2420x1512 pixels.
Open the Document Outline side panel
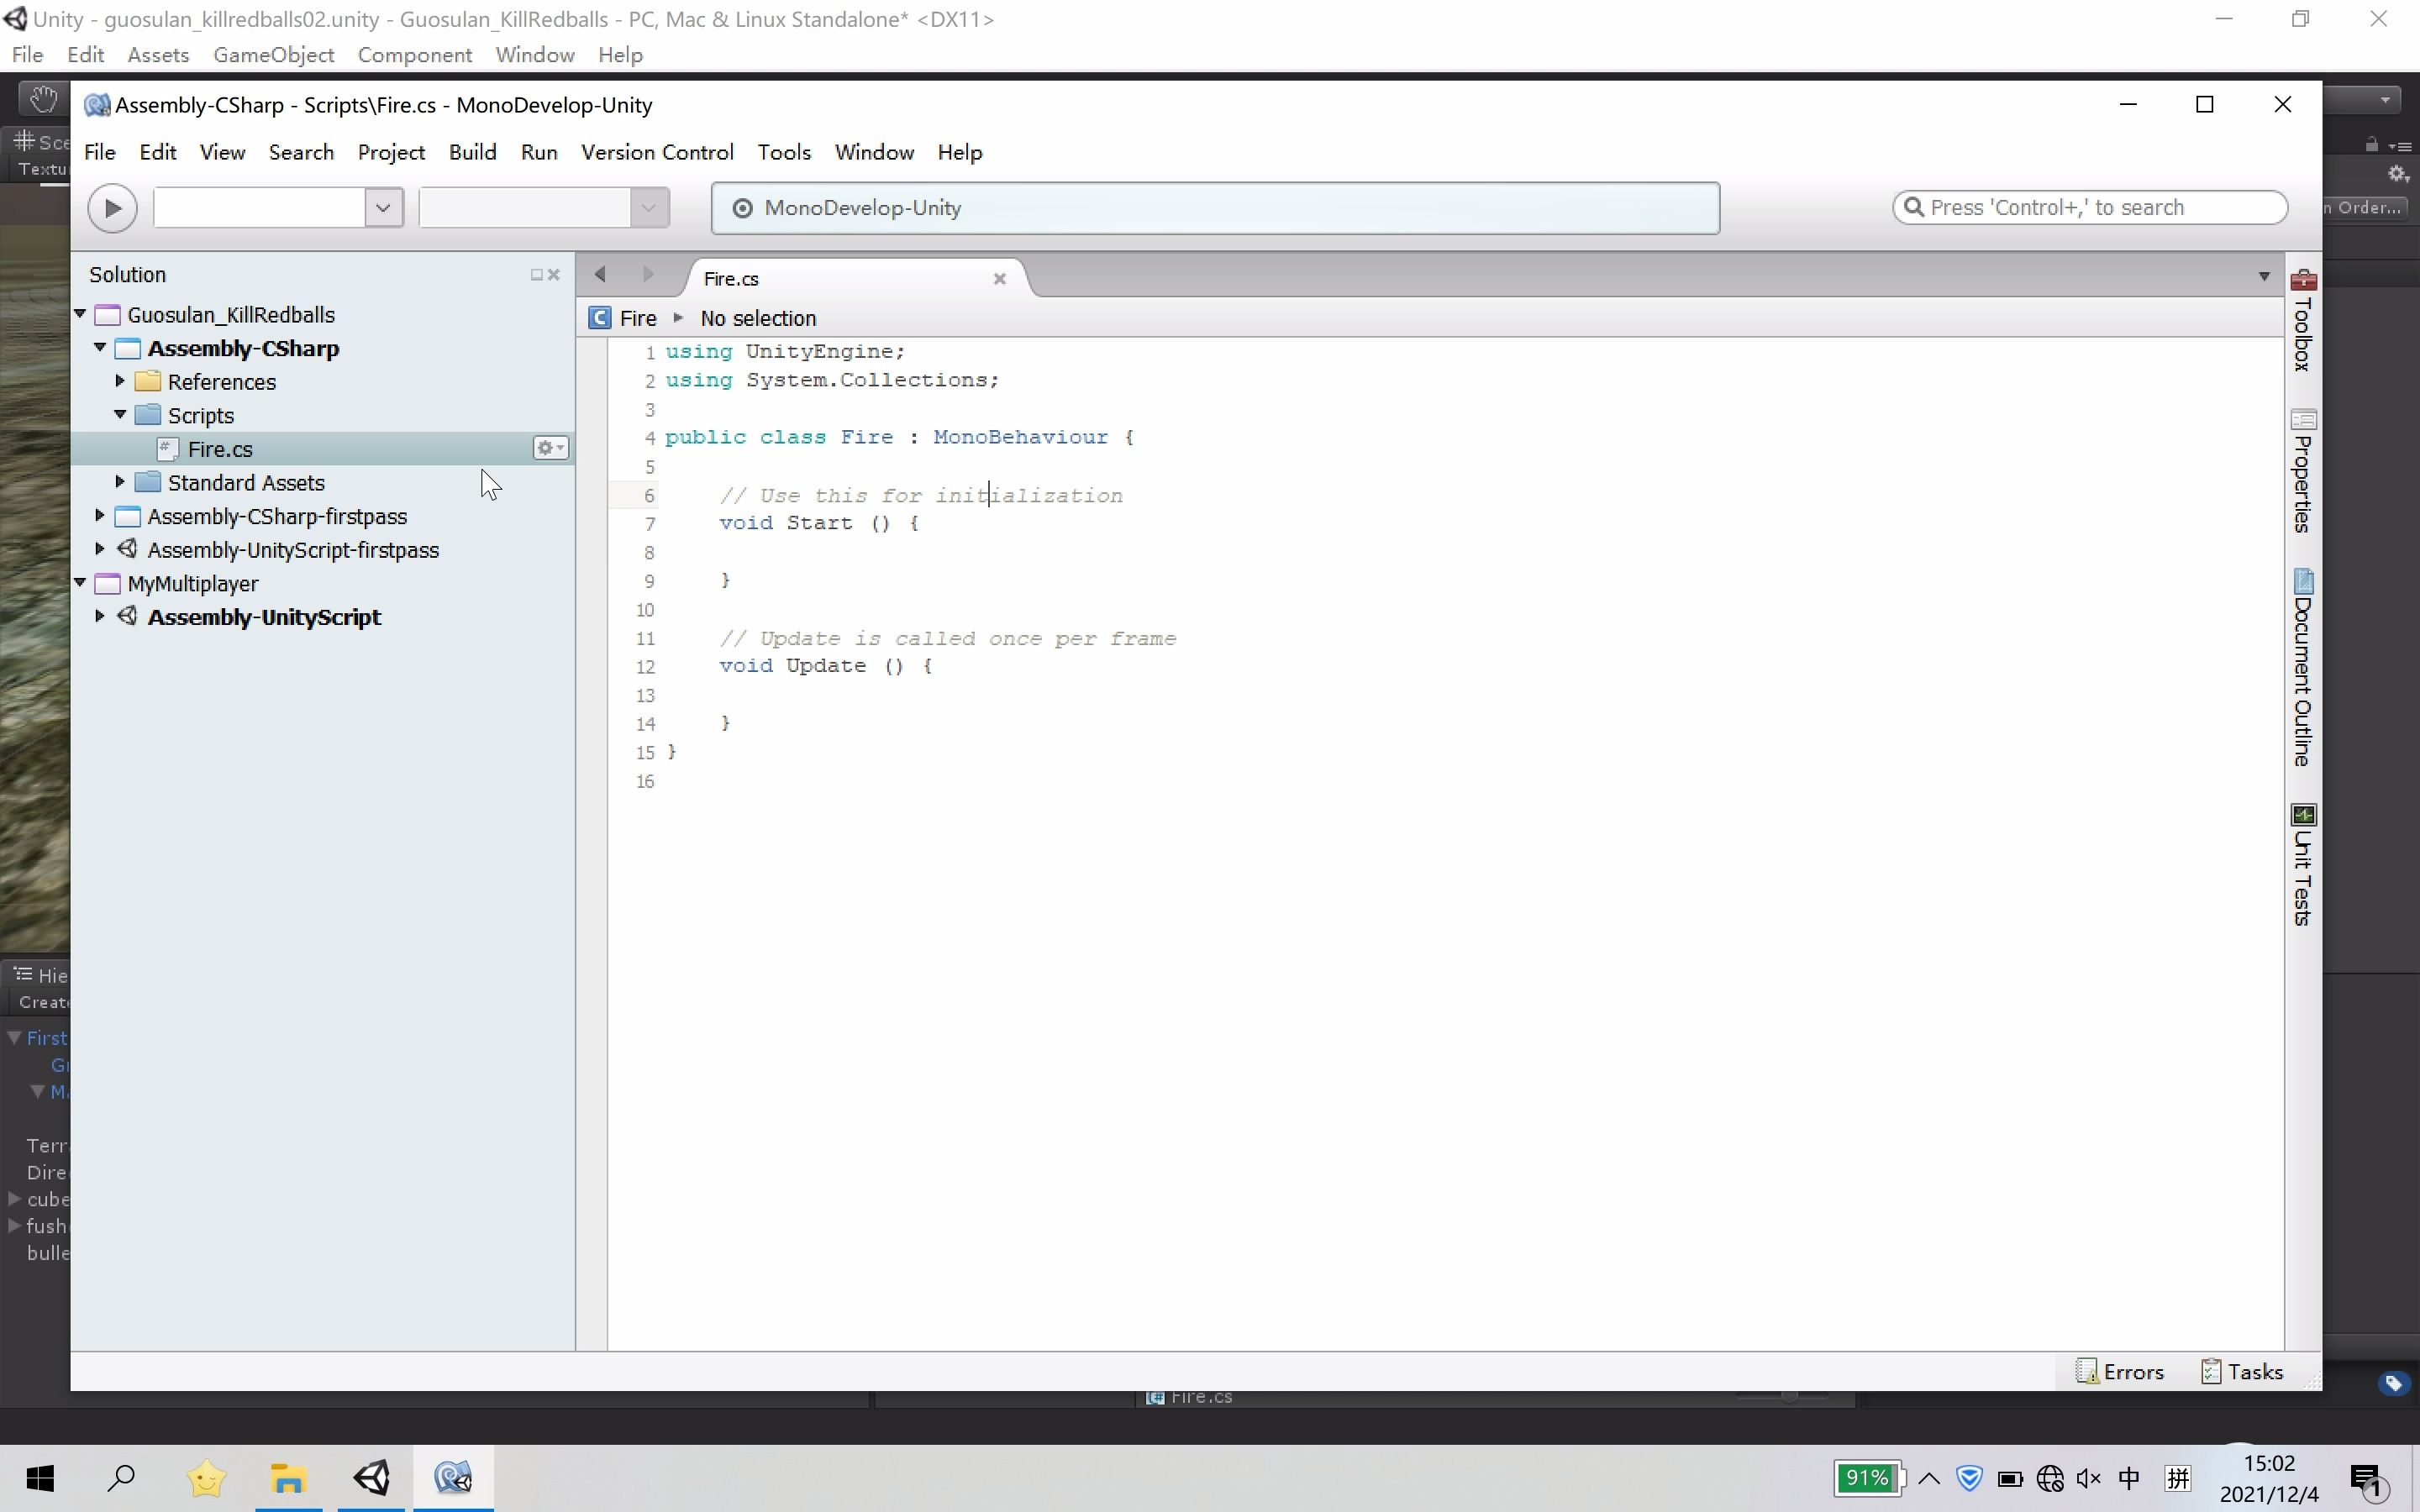[x=2302, y=667]
